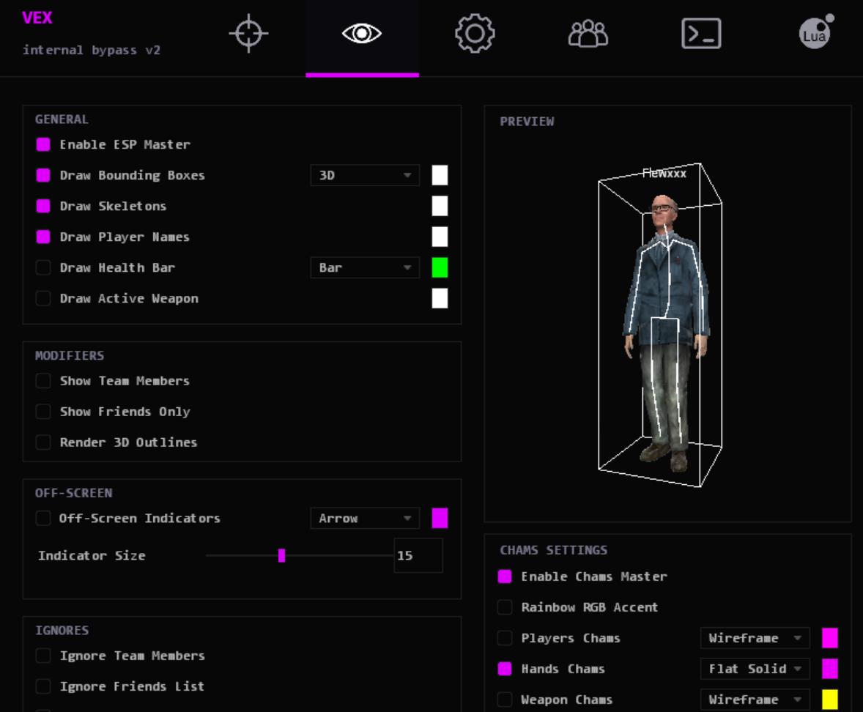Pick Weapon Chams yellow swatch
The width and height of the screenshot is (863, 712).
830,700
